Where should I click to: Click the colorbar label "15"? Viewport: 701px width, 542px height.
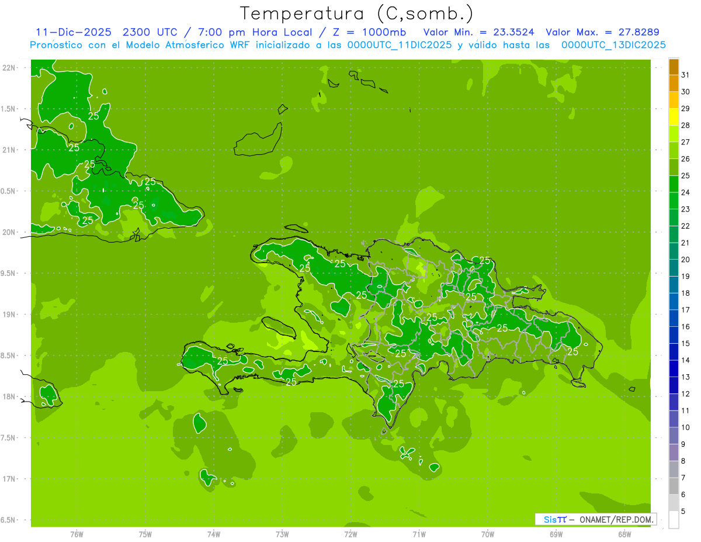(x=685, y=343)
